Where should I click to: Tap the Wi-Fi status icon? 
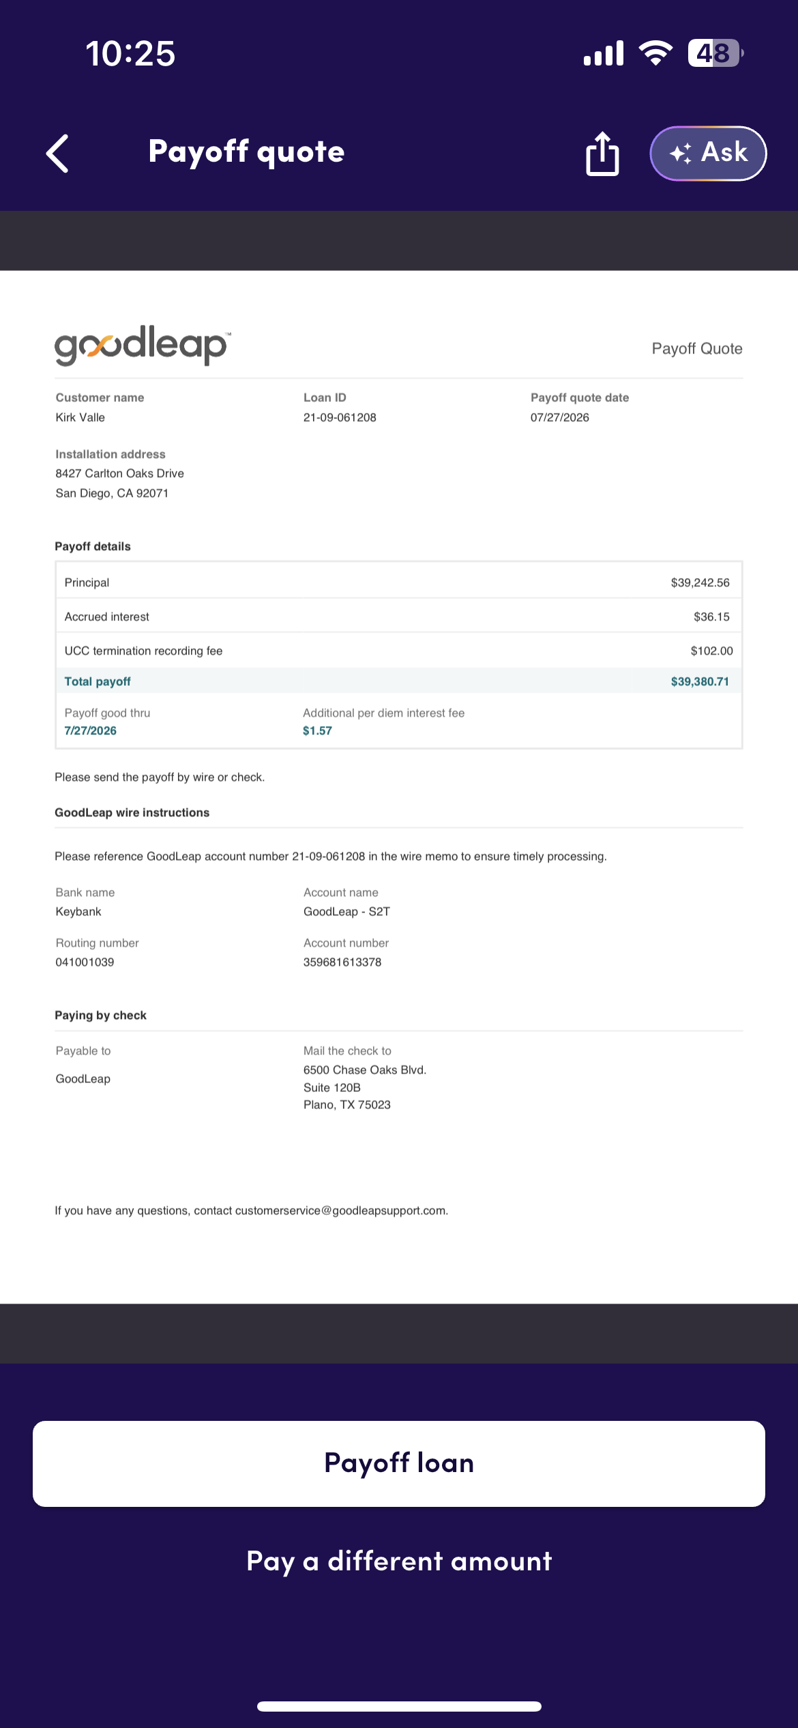(655, 53)
